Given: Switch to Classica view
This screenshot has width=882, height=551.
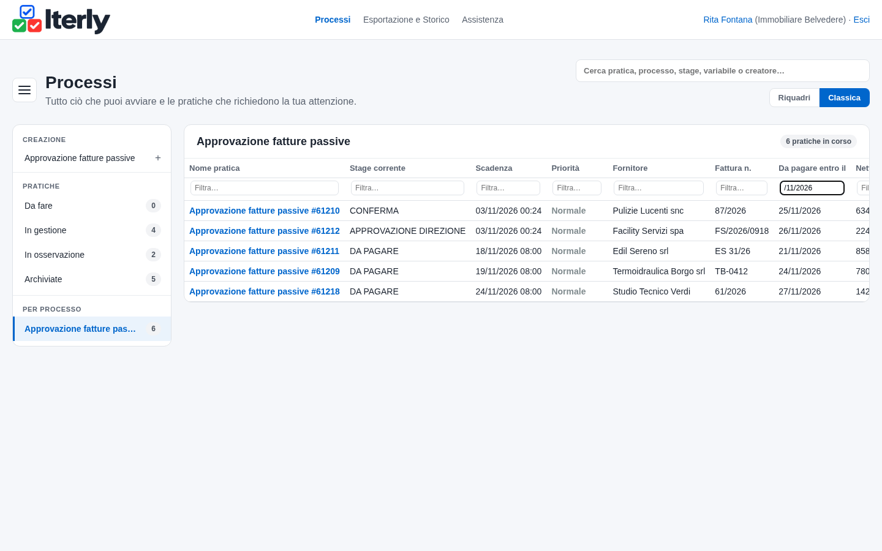Looking at the screenshot, I should (x=844, y=98).
